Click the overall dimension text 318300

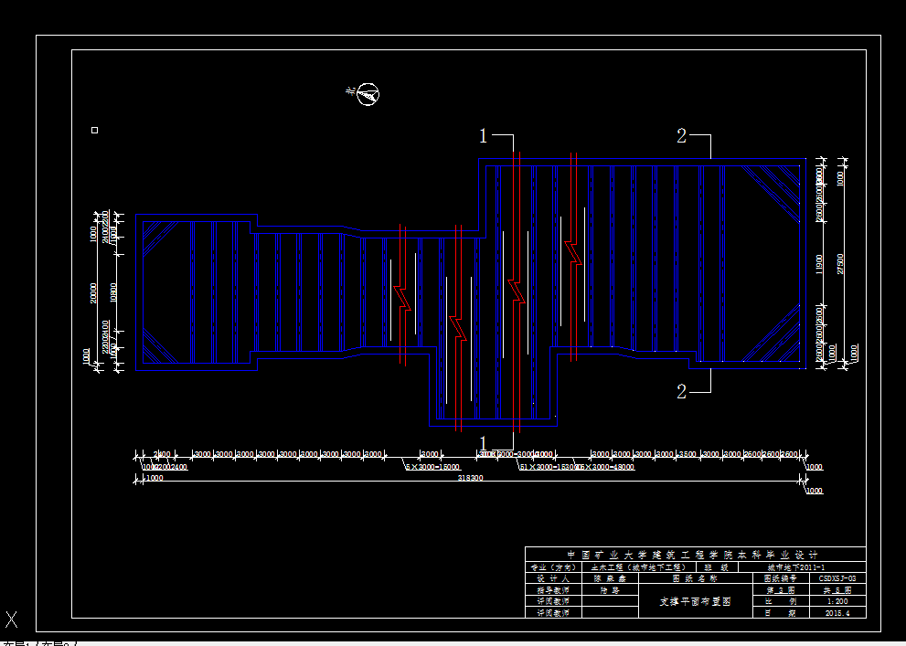pyautogui.click(x=470, y=478)
